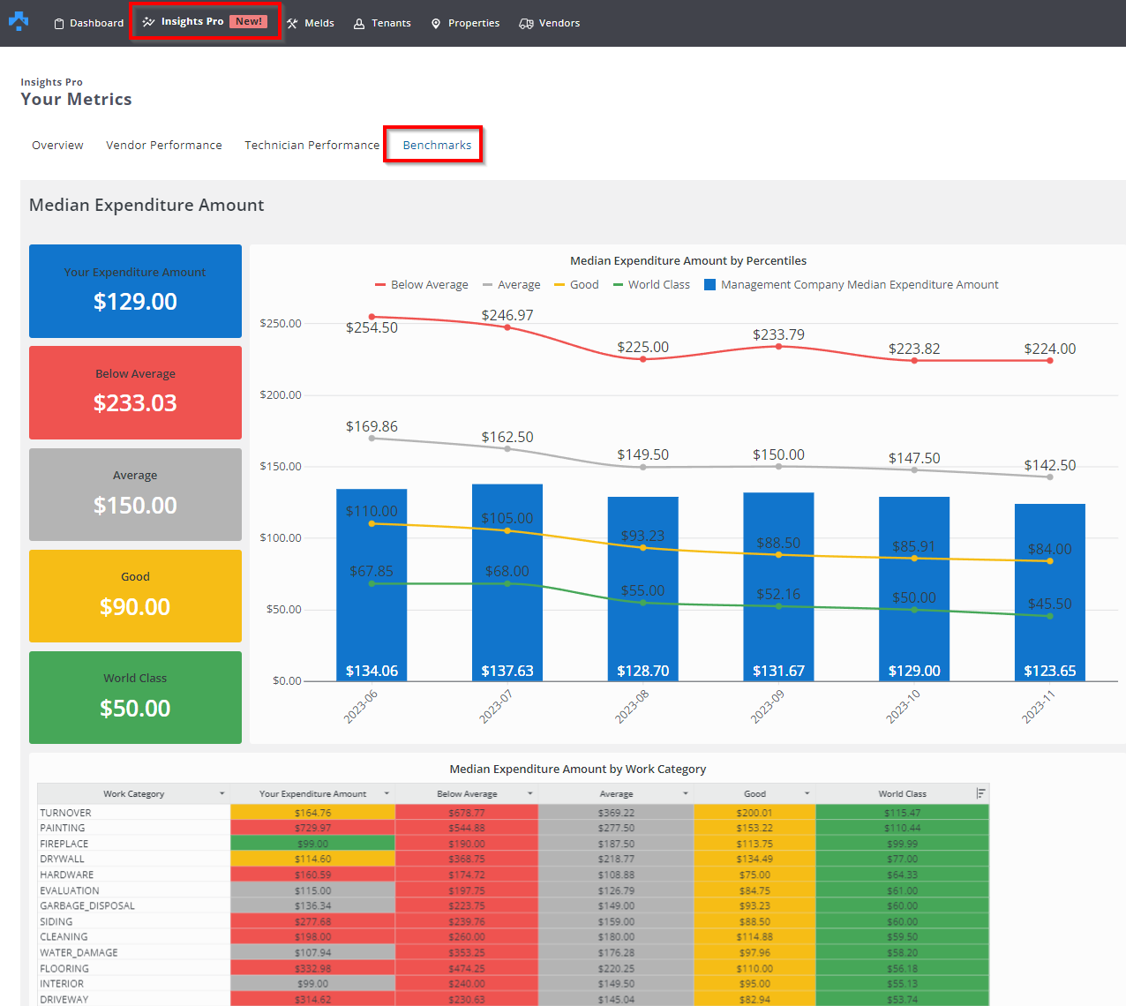Open the Technician Performance tab
The image size is (1126, 1006).
pos(312,146)
